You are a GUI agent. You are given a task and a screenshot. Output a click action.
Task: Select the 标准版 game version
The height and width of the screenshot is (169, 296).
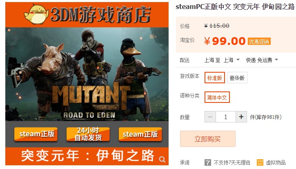[x=215, y=78]
